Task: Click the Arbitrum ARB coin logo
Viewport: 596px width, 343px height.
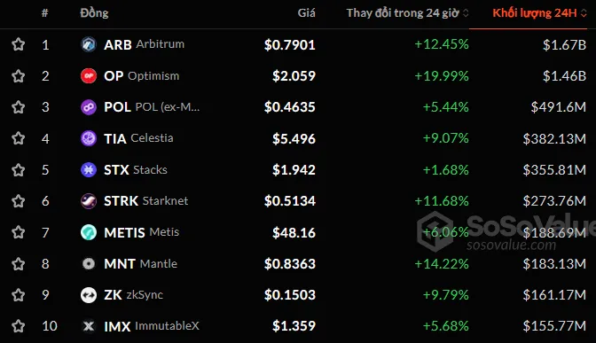Action: click(89, 44)
